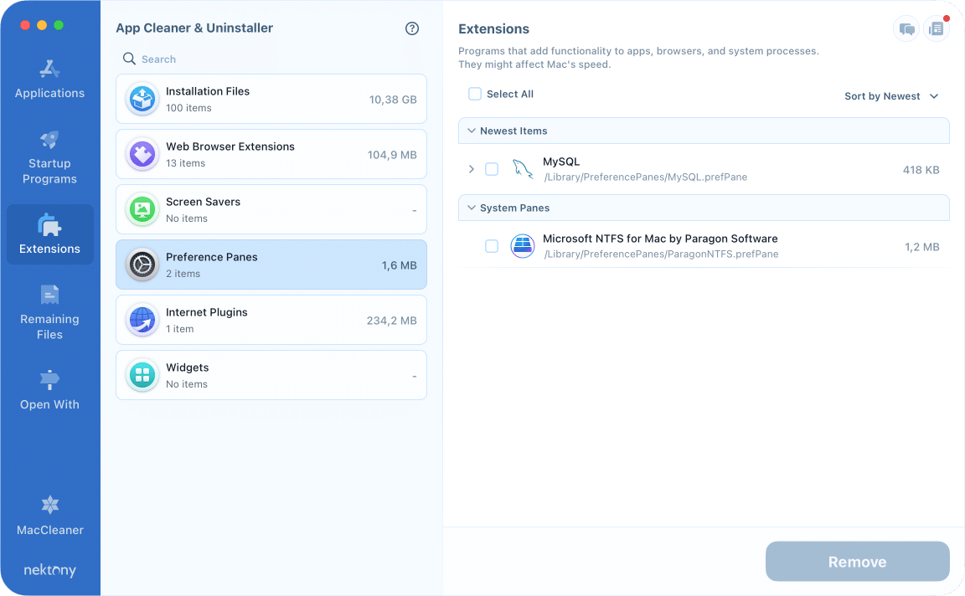Viewport: 965px width, 596px height.
Task: Click the search magnifier icon
Action: [x=129, y=59]
